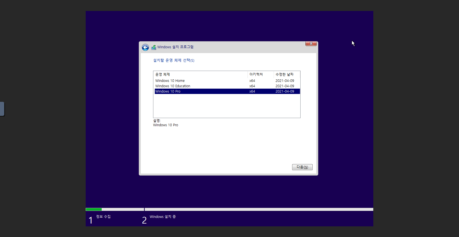Click x64 architecture cell of Windows 10 Home

click(x=252, y=81)
